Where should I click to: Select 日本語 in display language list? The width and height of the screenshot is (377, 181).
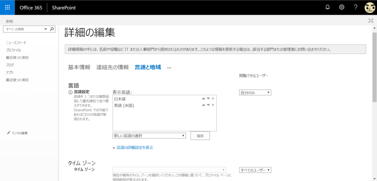click(120, 99)
